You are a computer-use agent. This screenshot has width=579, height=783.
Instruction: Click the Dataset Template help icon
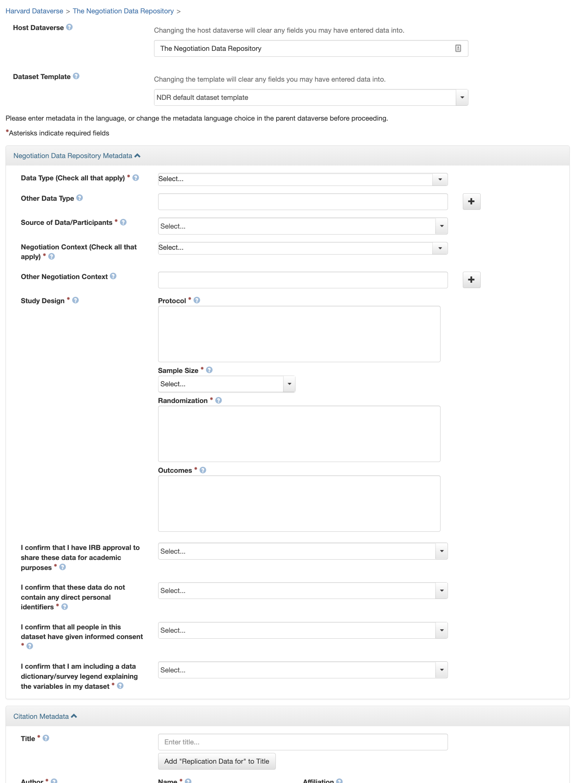pyautogui.click(x=76, y=76)
